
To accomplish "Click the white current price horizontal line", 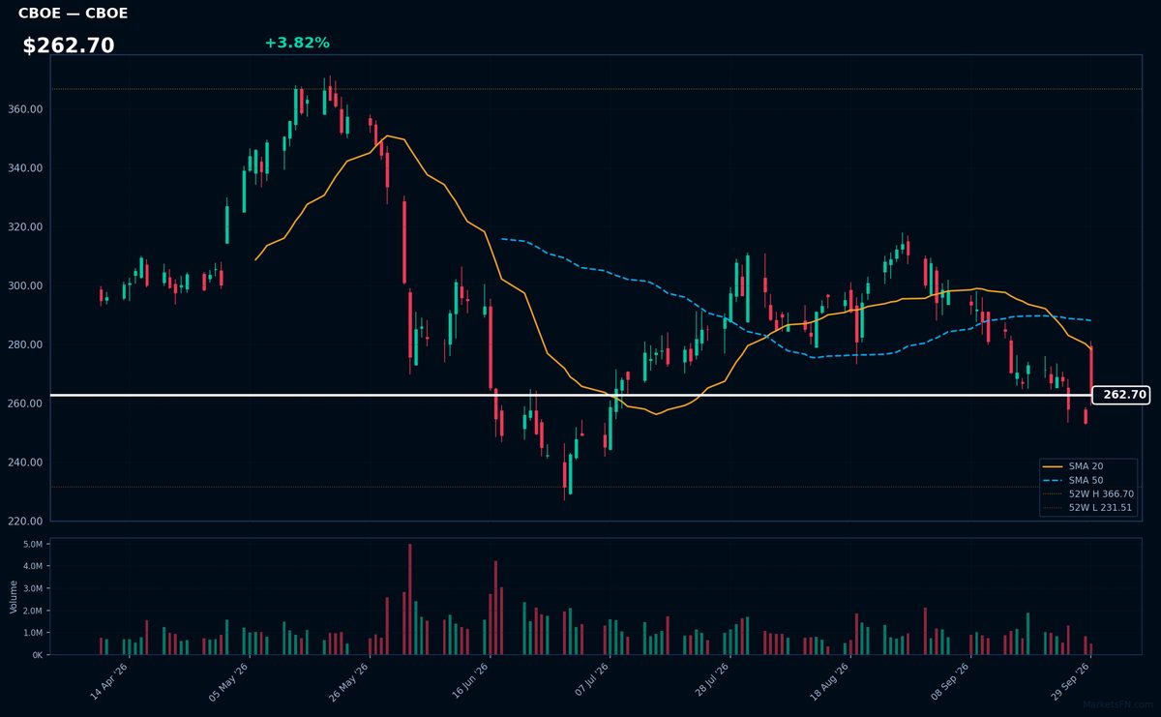I will coord(571,395).
